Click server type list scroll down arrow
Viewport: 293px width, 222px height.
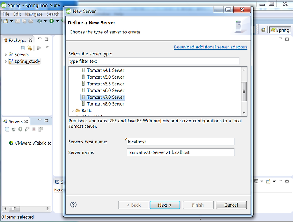244,113
